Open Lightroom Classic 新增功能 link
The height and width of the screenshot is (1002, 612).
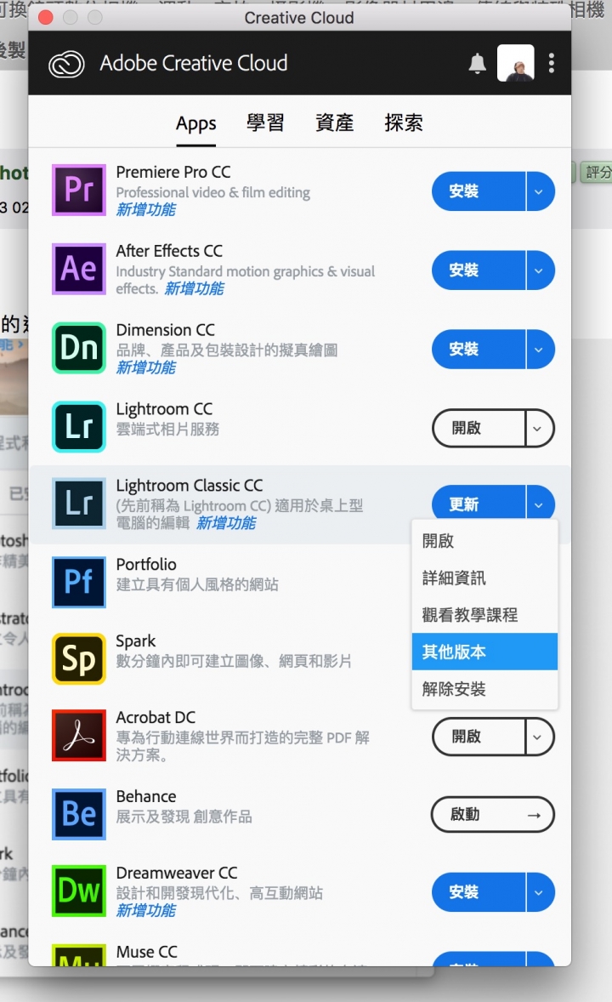[x=226, y=523]
